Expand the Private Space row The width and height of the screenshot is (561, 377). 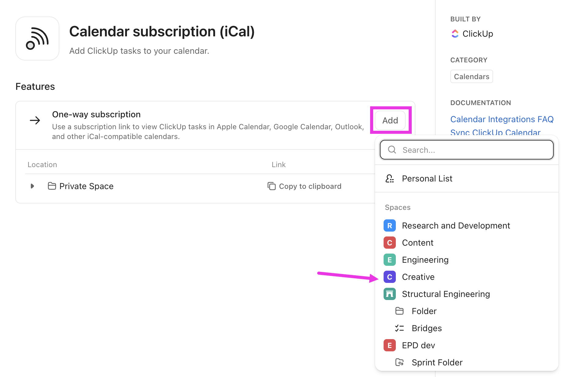pos(32,186)
